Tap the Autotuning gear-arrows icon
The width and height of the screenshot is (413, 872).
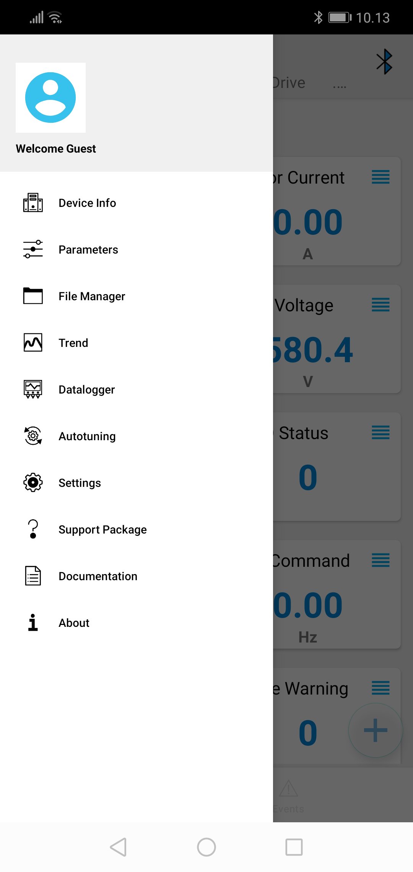33,436
